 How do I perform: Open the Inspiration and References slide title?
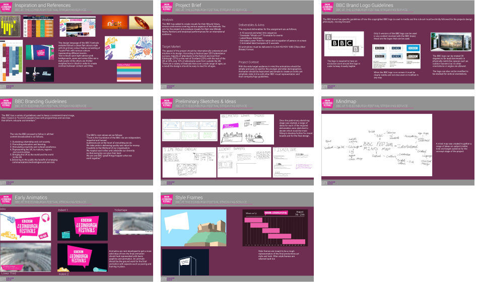click(42, 5)
